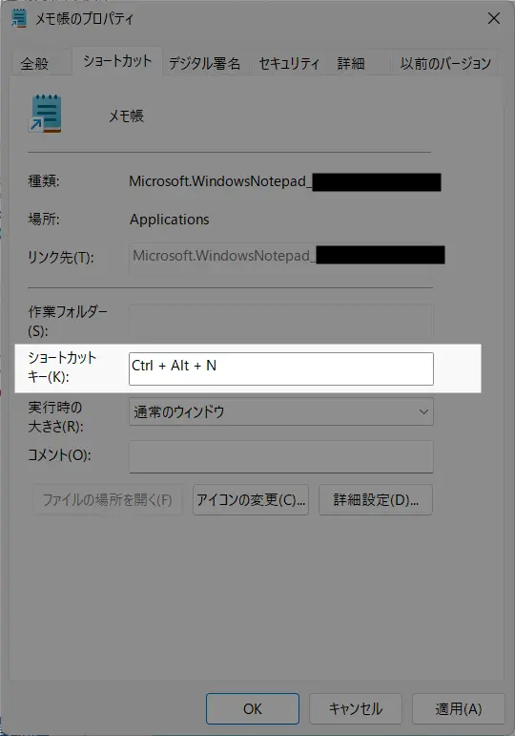The height and width of the screenshot is (736, 515).
Task: Click the コメント text field
Action: (281, 456)
